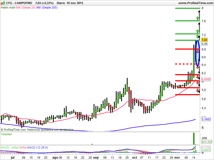
Task: Click the red Señal label in MACD panel
Action: (23, 147)
